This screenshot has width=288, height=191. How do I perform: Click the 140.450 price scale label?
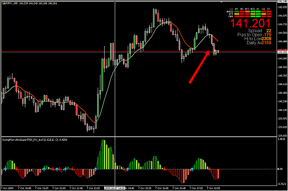pyautogui.click(x=282, y=93)
